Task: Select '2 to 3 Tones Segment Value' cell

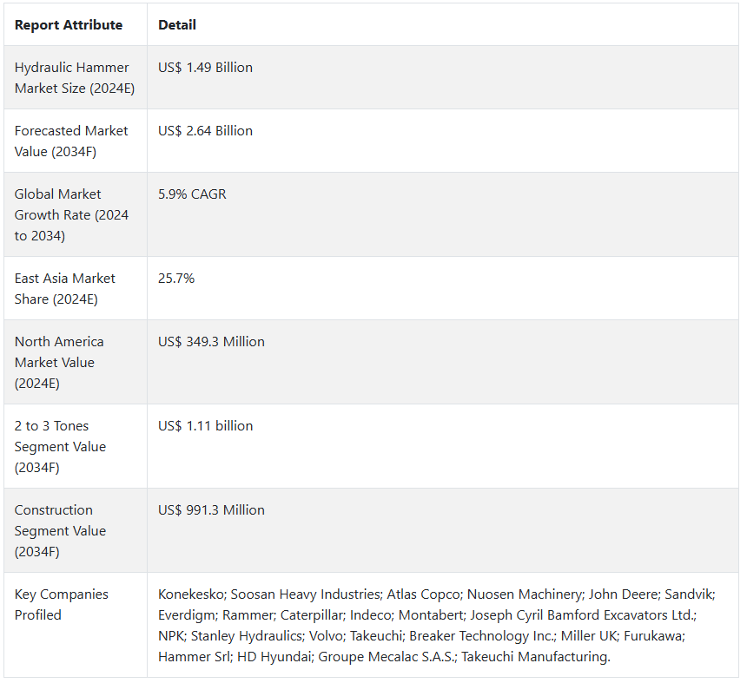Action: (x=76, y=446)
